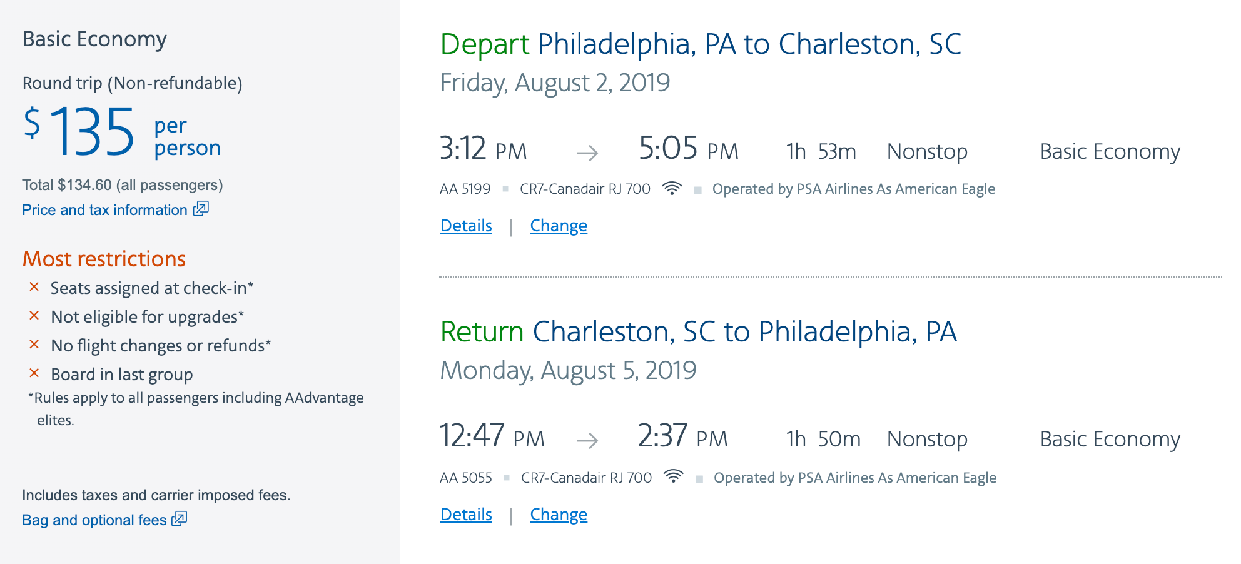Screen dimensions: 1241x564
Task: Click the X icon beside Seats assigned at check-in
Action: coord(34,287)
